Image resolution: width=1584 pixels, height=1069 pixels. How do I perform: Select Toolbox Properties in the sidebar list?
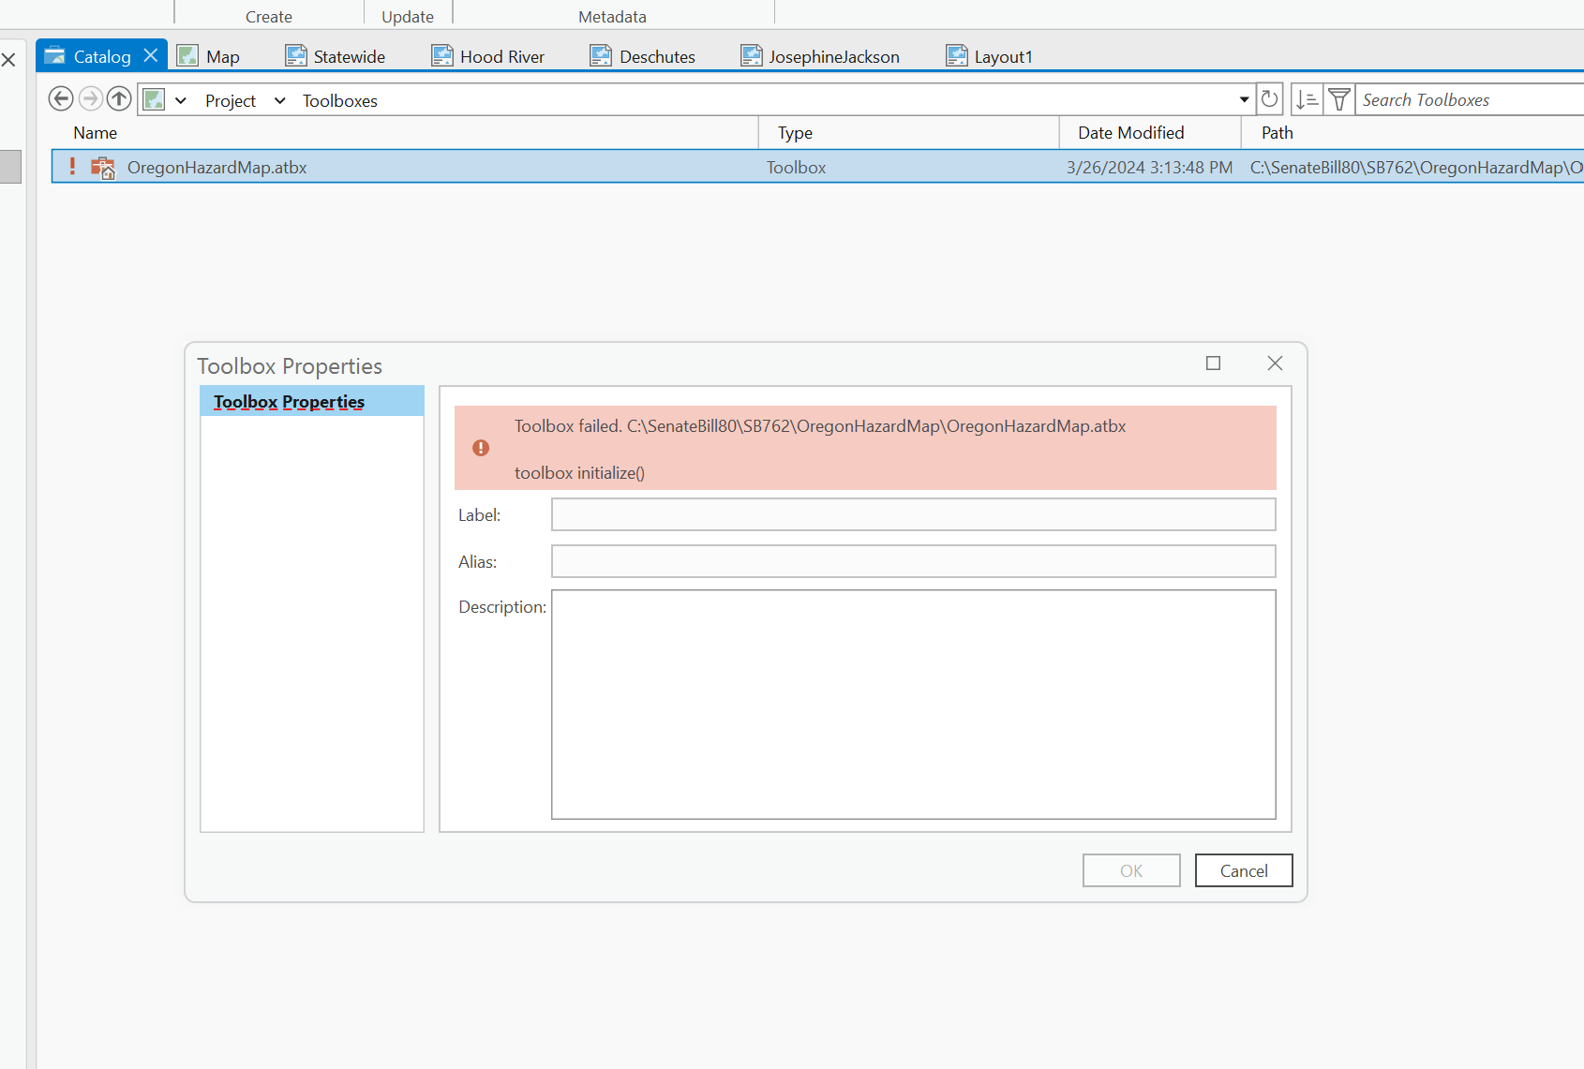(x=289, y=401)
